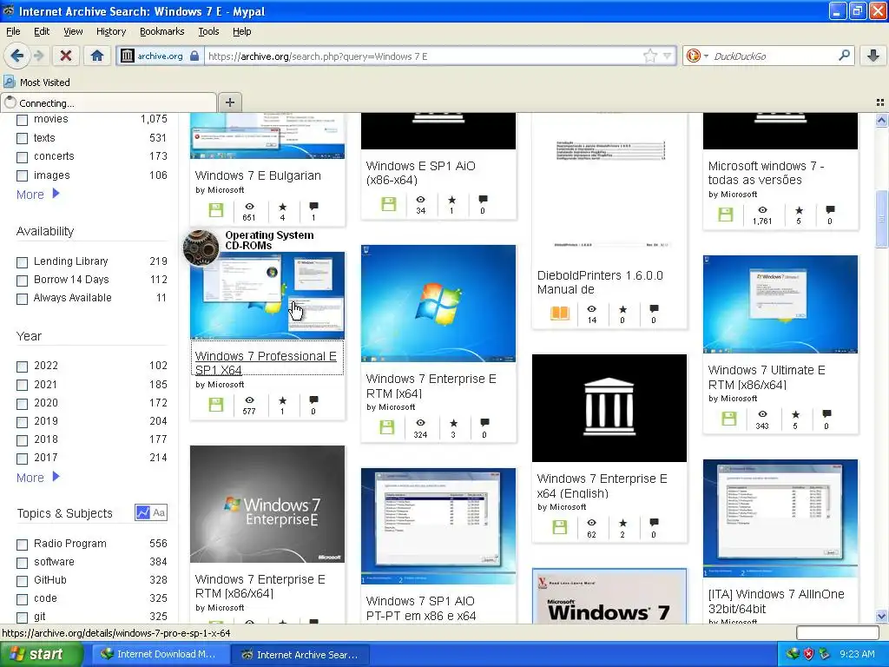Open Windows 7 Enterprise E x64 (English) link
Image resolution: width=889 pixels, height=667 pixels.
coord(603,486)
